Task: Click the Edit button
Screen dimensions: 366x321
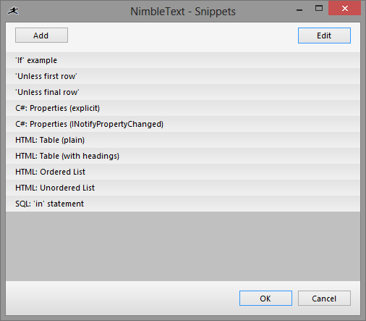Action: (324, 36)
